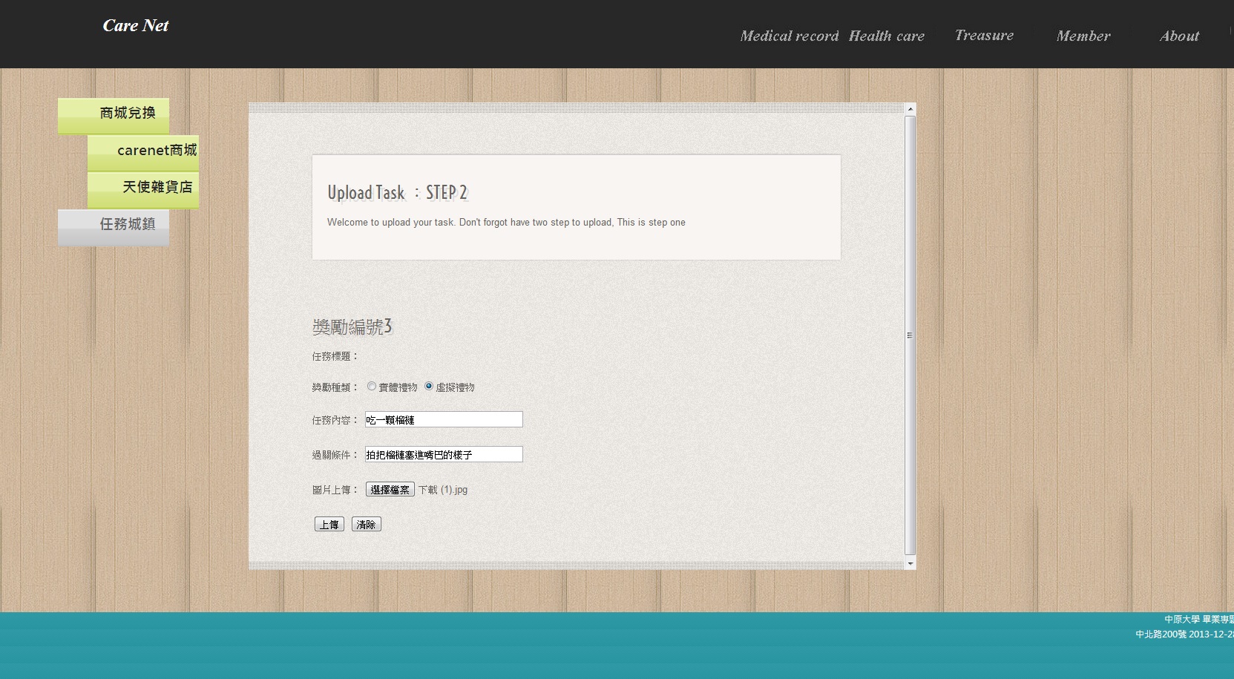Focus the 過關條件 input field

click(444, 454)
